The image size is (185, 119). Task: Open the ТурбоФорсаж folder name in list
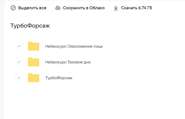[x=59, y=78]
